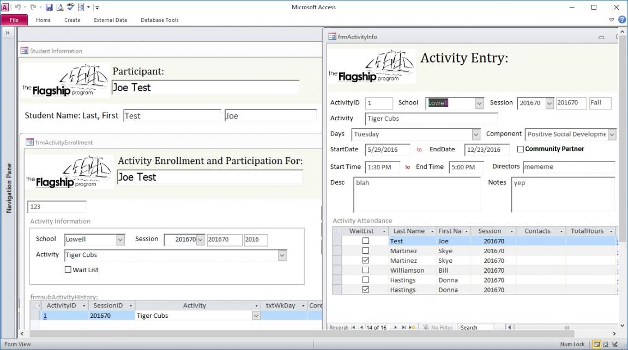Image resolution: width=628 pixels, height=350 pixels.
Task: Toggle WaitList checkbox for Test Joe row
Action: [x=365, y=241]
